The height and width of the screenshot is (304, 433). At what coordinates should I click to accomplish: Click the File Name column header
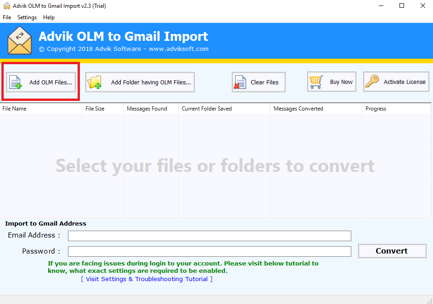(x=41, y=109)
